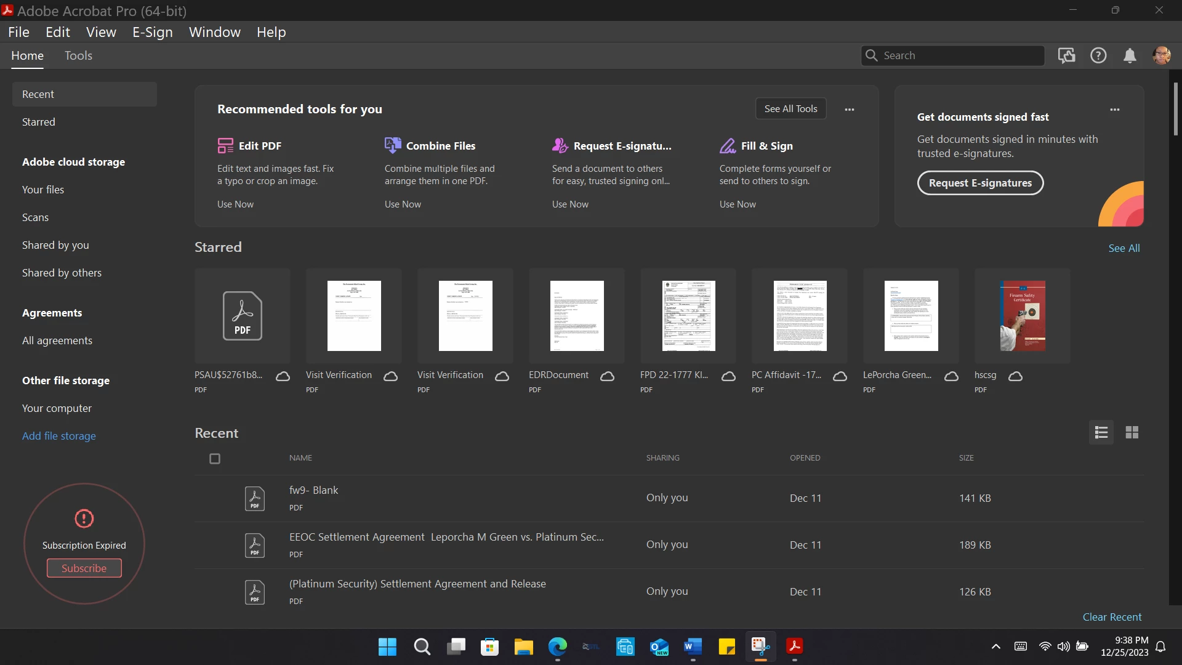The image size is (1182, 665).
Task: Click the Edit PDF tool icon
Action: click(x=225, y=146)
